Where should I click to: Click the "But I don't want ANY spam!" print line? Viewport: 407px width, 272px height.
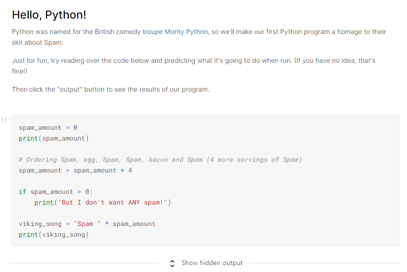point(103,202)
